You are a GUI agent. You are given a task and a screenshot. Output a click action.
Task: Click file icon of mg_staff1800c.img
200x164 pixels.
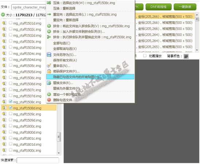(4, 126)
